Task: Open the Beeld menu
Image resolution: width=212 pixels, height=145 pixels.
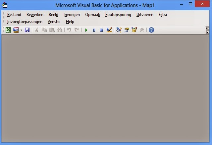Action: (x=53, y=15)
